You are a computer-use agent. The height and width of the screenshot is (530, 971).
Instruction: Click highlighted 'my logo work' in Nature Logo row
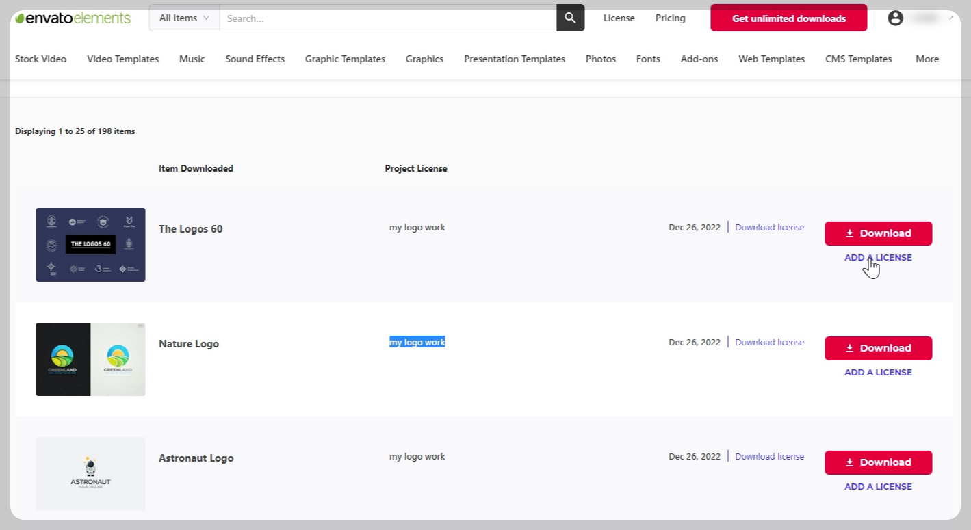417,342
